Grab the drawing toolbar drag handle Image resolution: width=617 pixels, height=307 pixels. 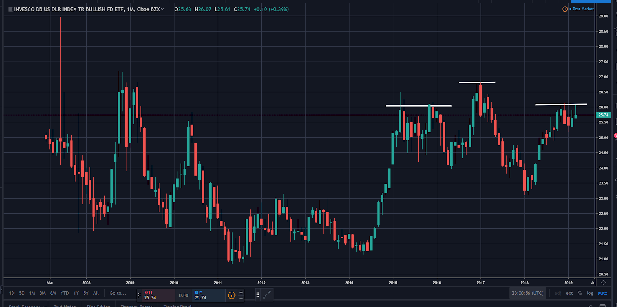258,295
